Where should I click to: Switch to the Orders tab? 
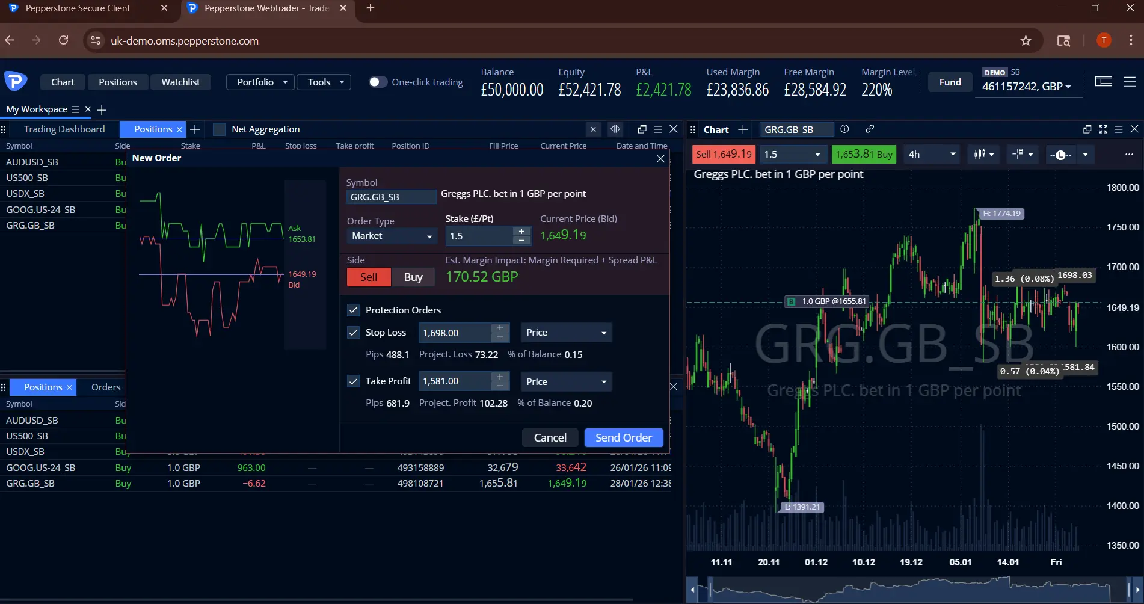(x=106, y=387)
